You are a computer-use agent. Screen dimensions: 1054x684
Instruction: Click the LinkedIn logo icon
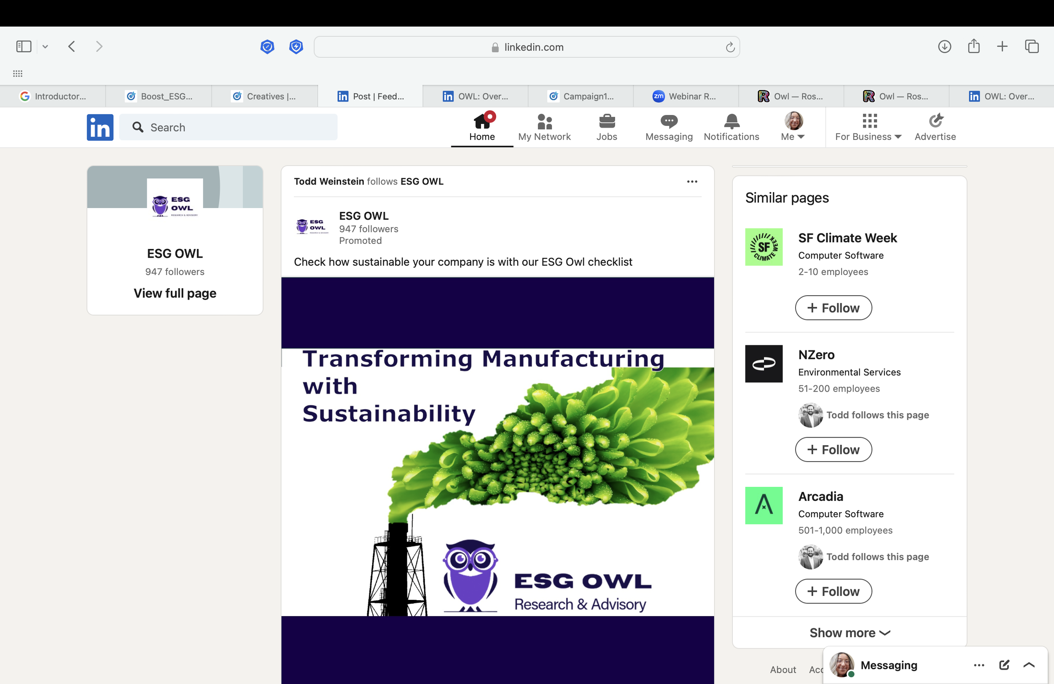coord(99,128)
